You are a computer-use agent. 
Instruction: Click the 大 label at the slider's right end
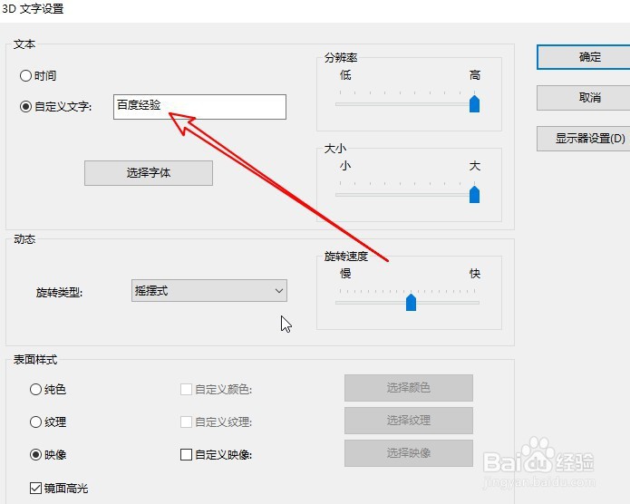475,166
